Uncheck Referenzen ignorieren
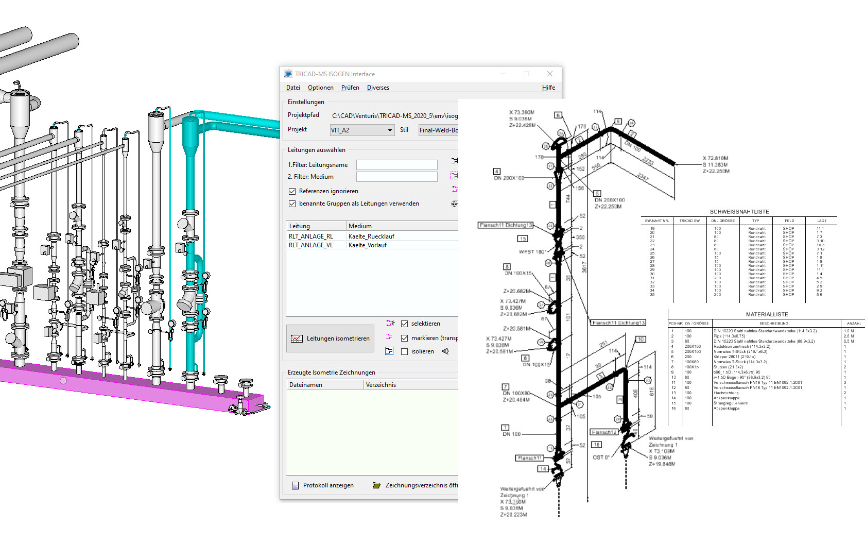 pyautogui.click(x=292, y=191)
